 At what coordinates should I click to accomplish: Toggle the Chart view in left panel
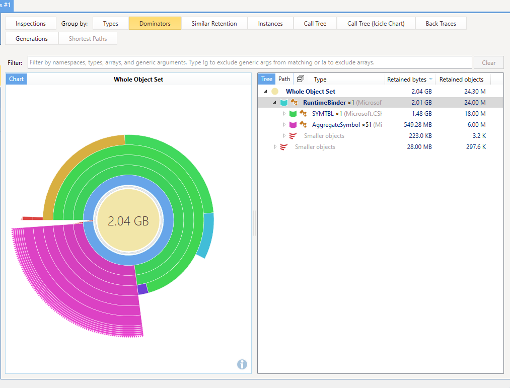16,79
